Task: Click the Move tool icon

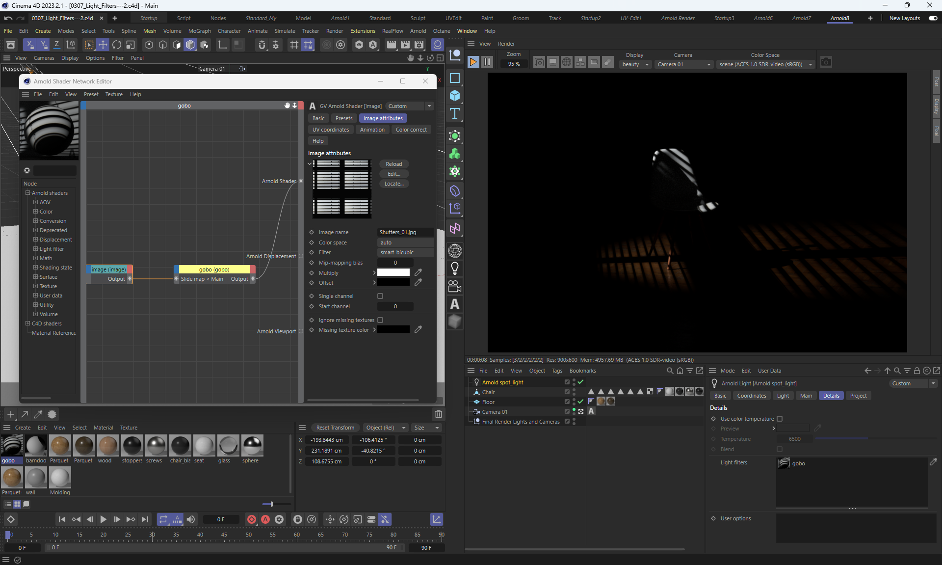Action: [x=103, y=45]
